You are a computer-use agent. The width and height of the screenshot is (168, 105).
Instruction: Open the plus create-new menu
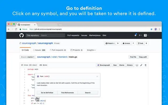coord(140,35)
